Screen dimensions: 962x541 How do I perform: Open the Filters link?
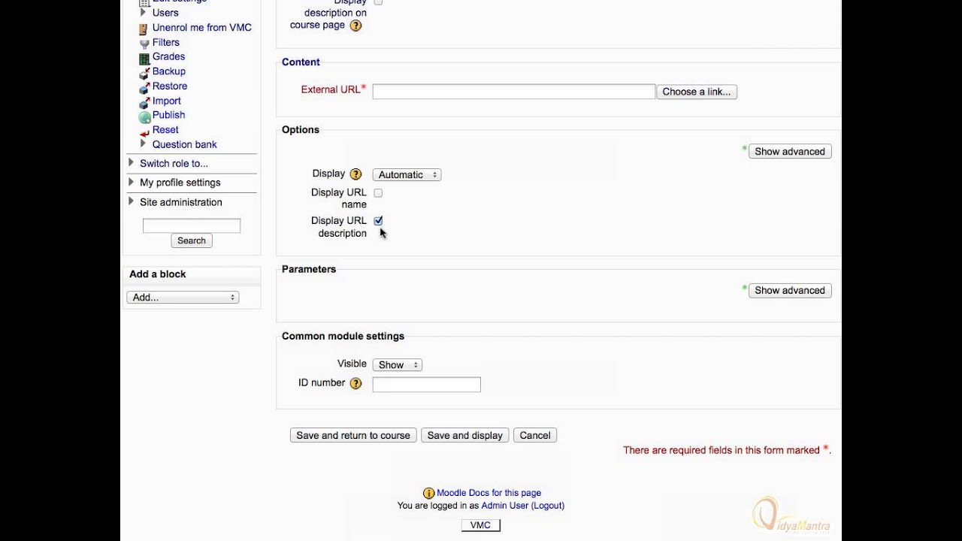click(x=166, y=43)
